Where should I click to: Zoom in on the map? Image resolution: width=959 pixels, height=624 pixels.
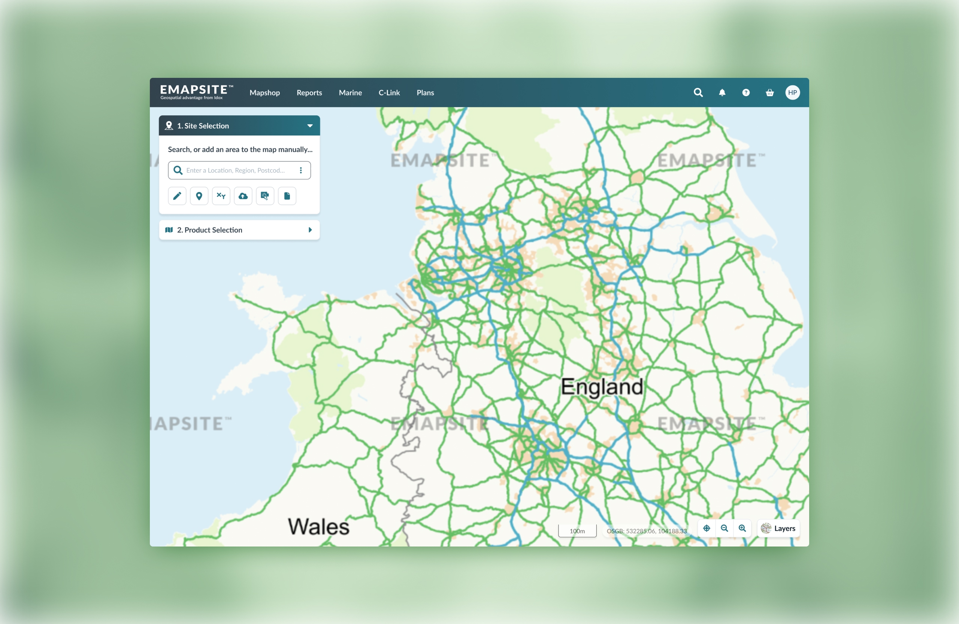coord(742,528)
